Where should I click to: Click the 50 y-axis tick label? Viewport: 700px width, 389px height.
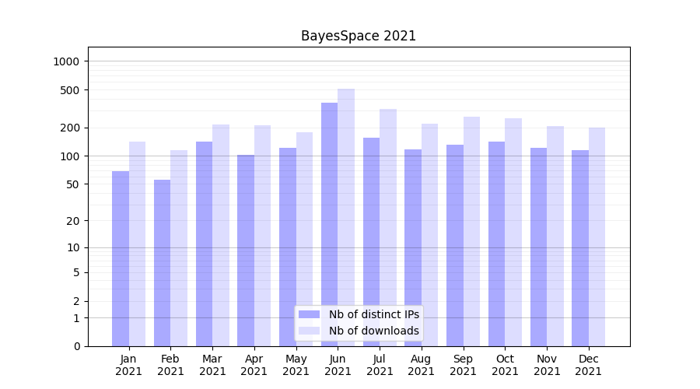pyautogui.click(x=73, y=184)
